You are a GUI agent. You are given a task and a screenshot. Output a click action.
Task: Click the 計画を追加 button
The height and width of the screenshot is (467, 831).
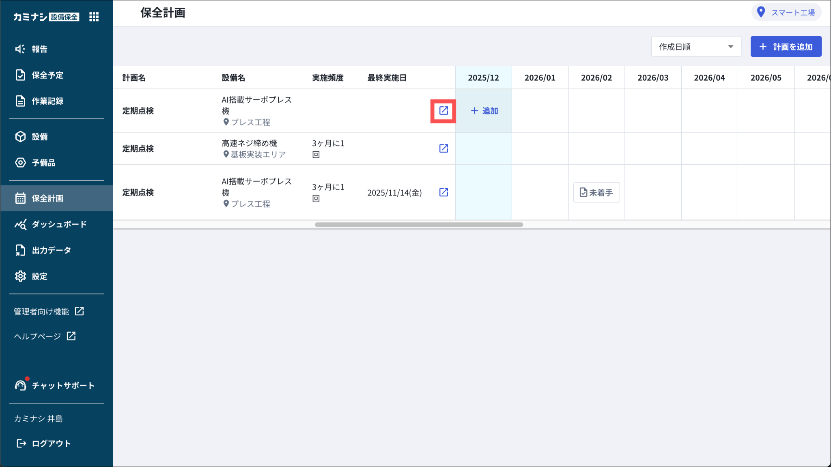786,47
